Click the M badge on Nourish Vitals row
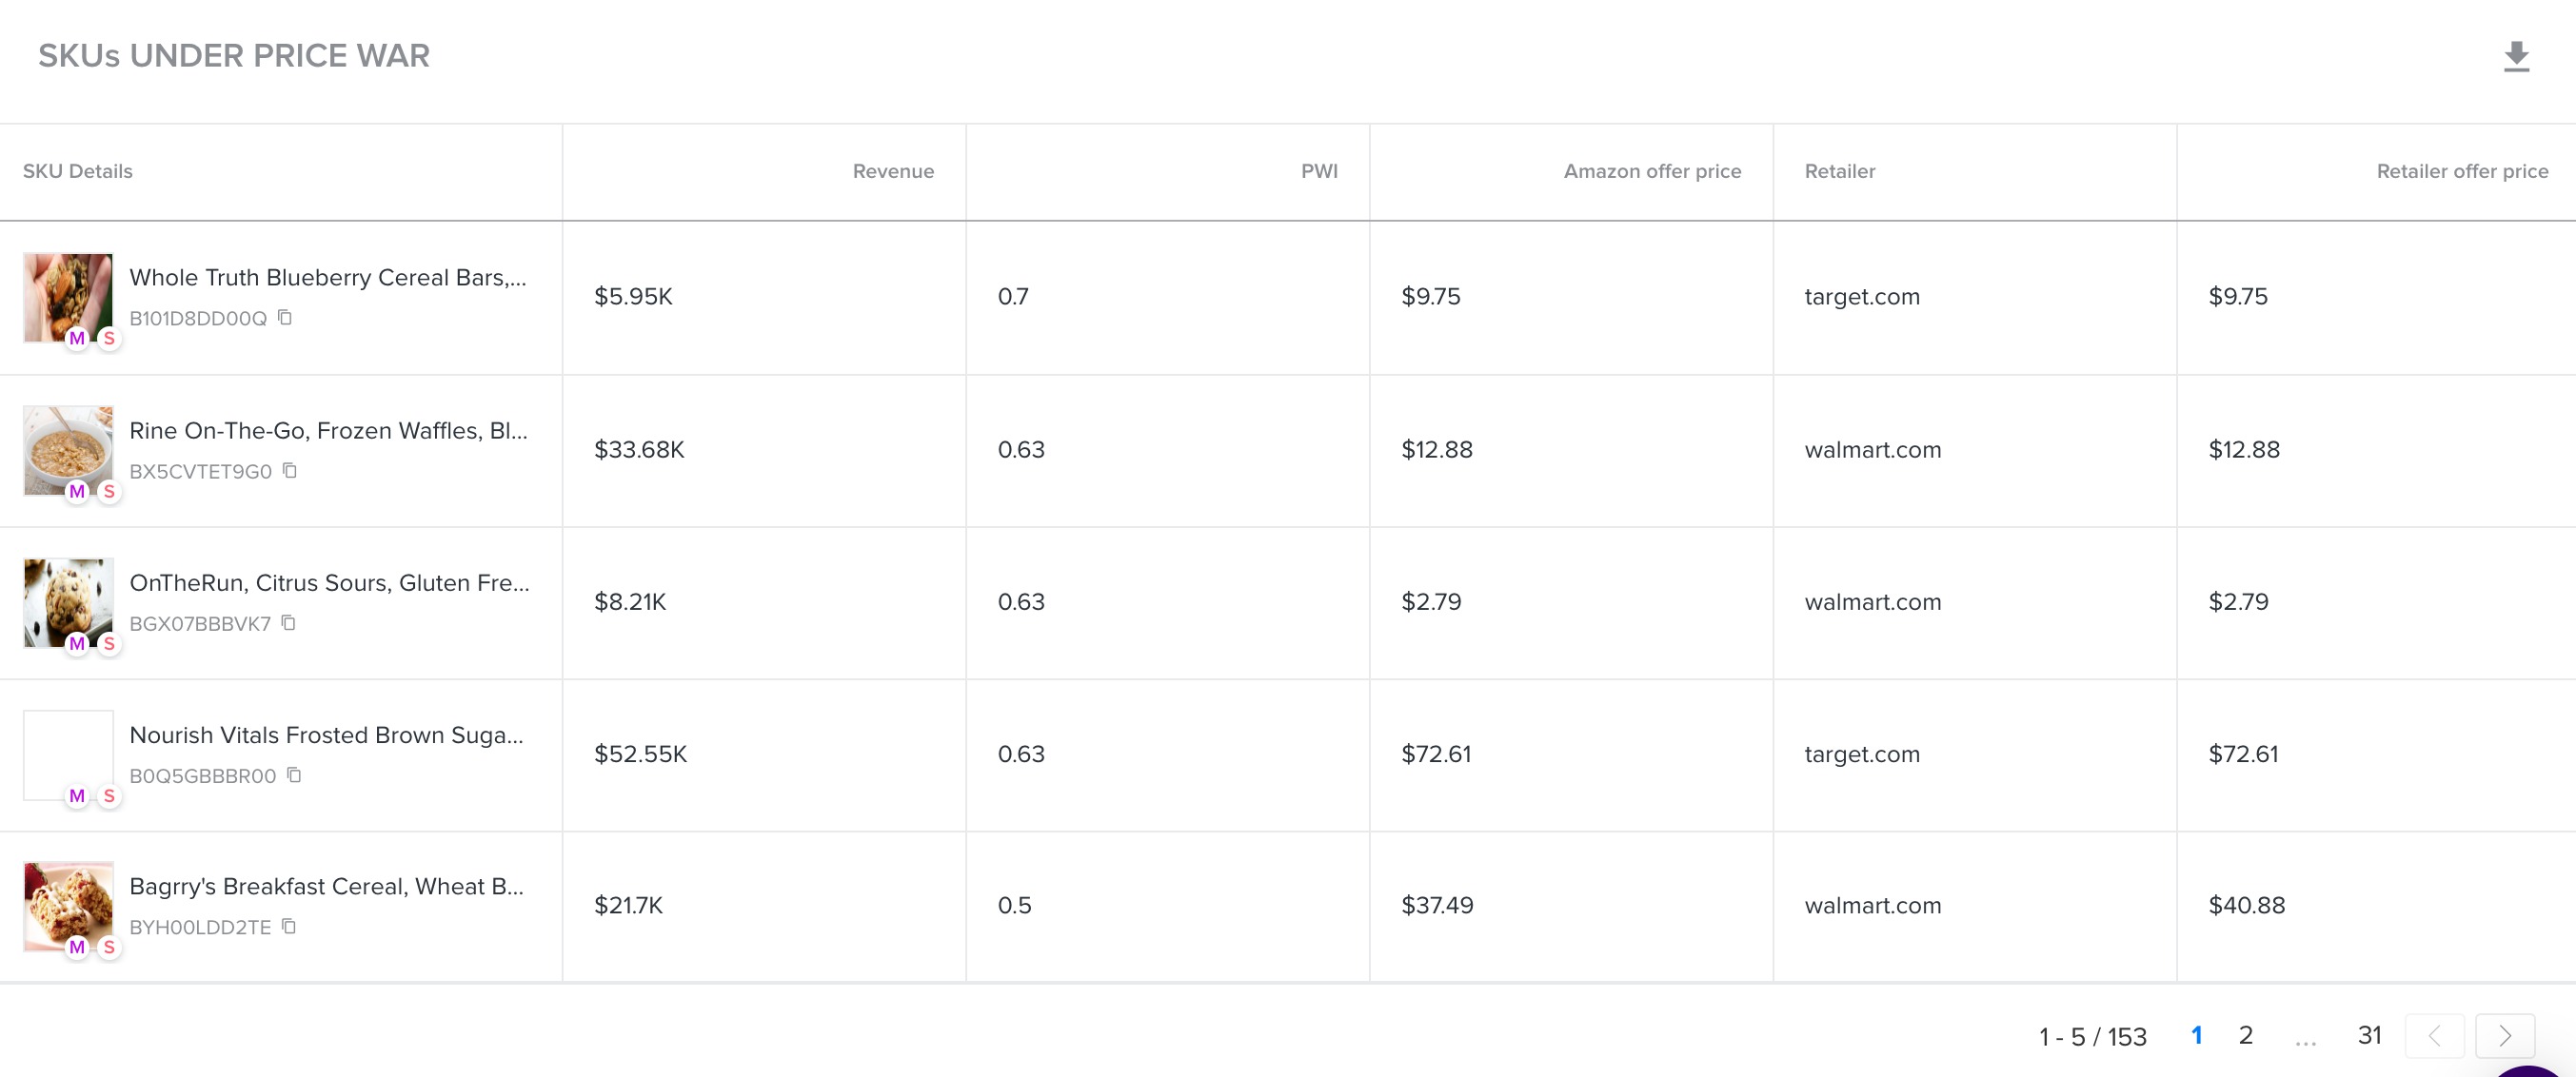 77,796
